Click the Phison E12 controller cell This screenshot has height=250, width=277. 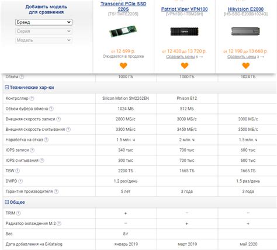(x=187, y=98)
